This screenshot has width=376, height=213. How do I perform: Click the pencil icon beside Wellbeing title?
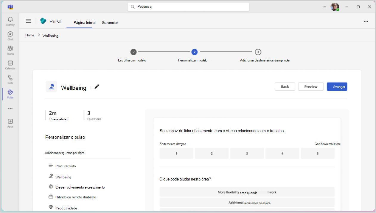point(97,87)
